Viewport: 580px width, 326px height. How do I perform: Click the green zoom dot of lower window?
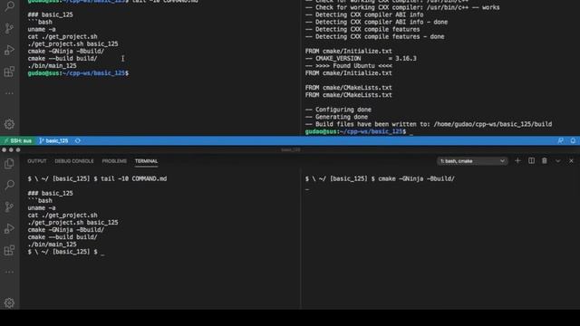(x=18, y=149)
